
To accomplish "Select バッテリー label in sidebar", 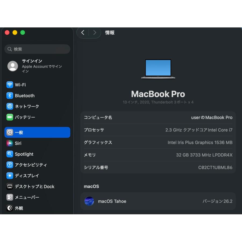I will coord(25,117).
